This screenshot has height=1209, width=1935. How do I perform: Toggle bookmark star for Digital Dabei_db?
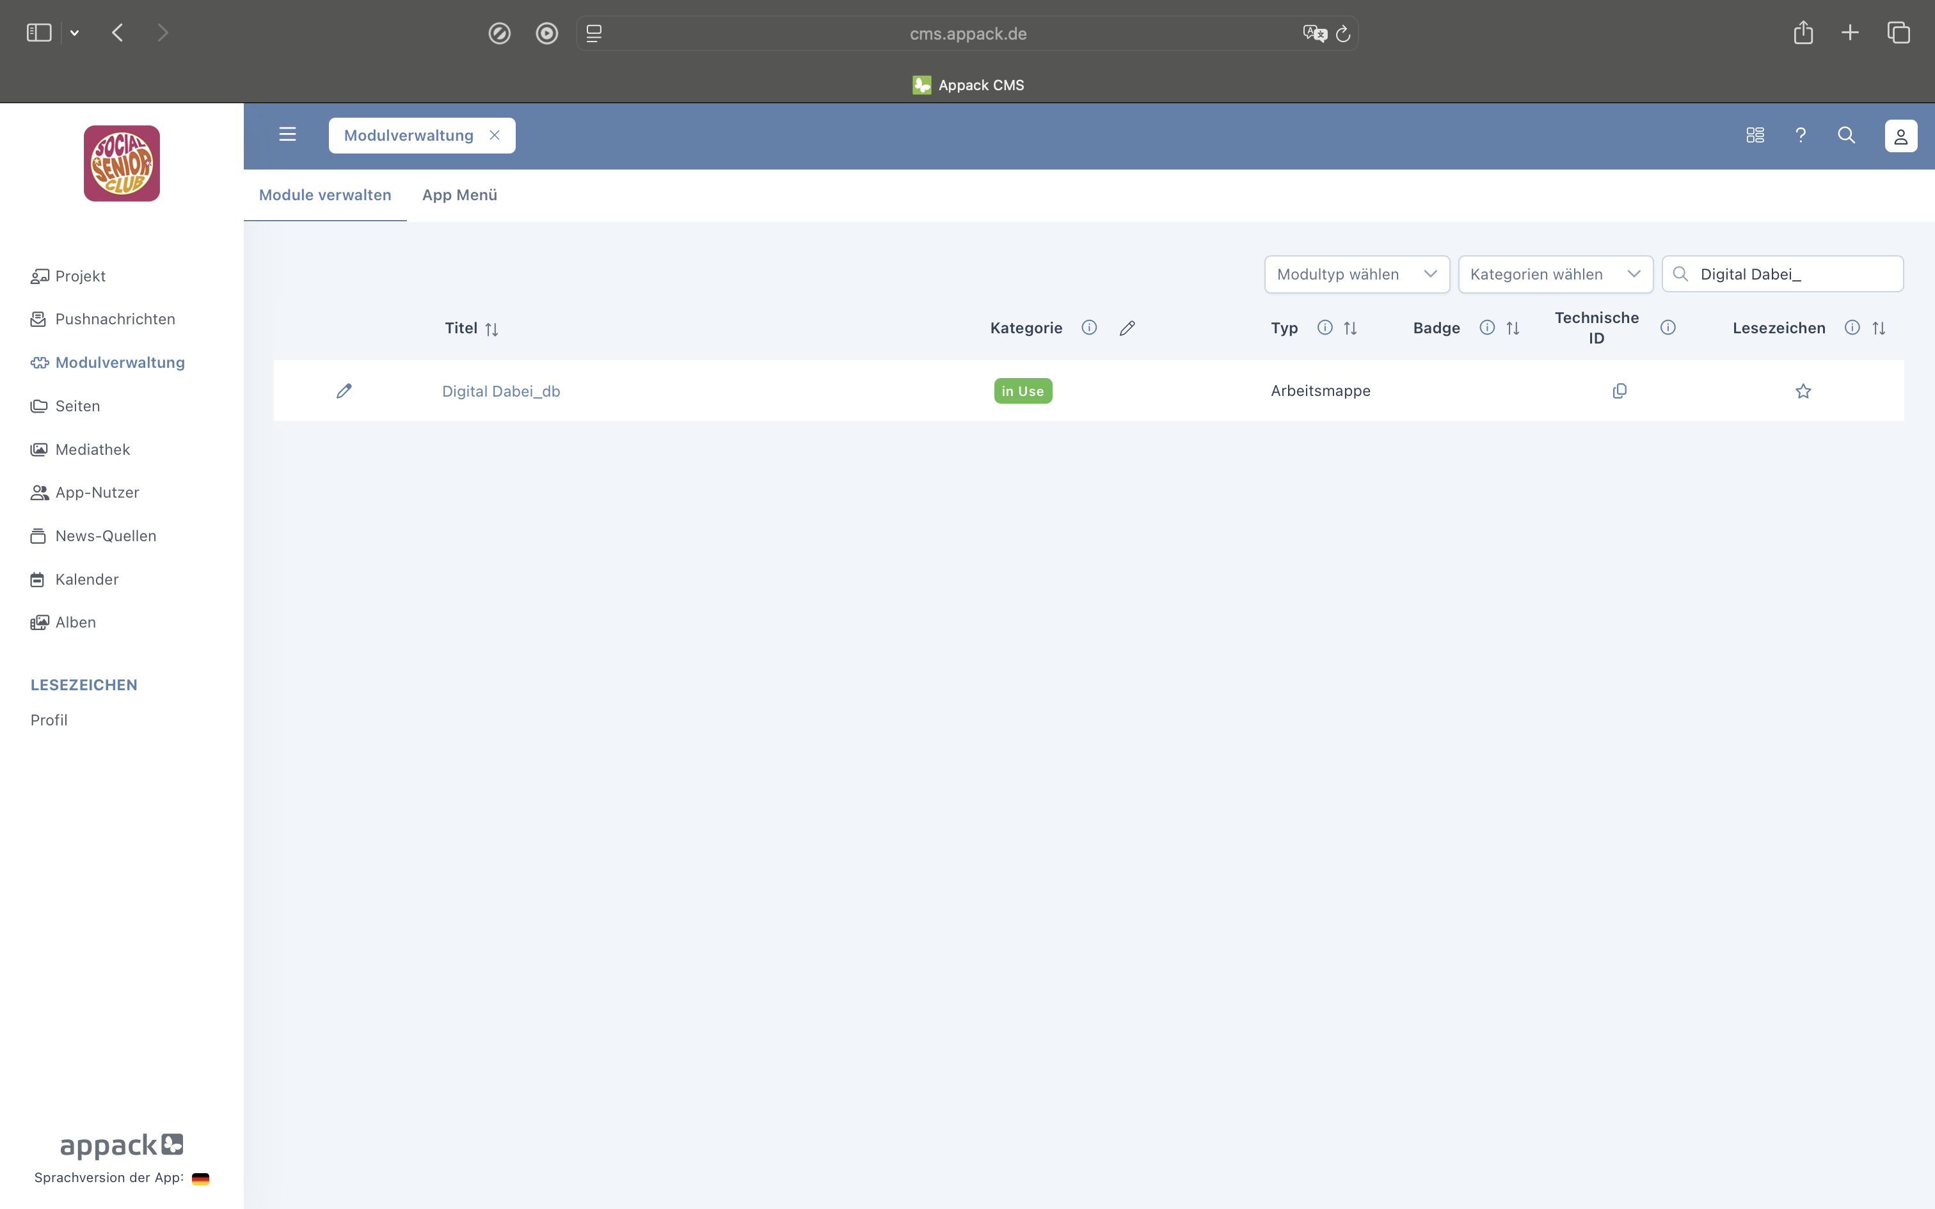pyautogui.click(x=1803, y=391)
